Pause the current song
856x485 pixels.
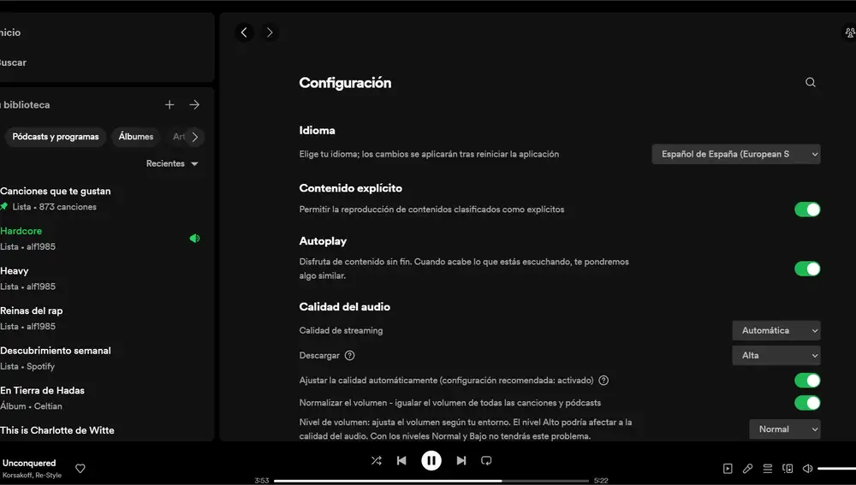[431, 460]
